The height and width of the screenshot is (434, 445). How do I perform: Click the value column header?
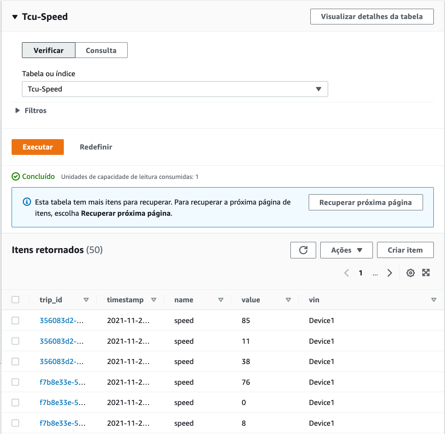(251, 300)
